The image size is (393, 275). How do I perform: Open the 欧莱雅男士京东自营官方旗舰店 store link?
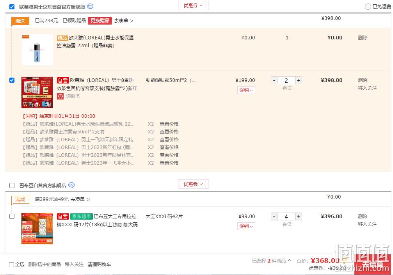[x=52, y=7]
